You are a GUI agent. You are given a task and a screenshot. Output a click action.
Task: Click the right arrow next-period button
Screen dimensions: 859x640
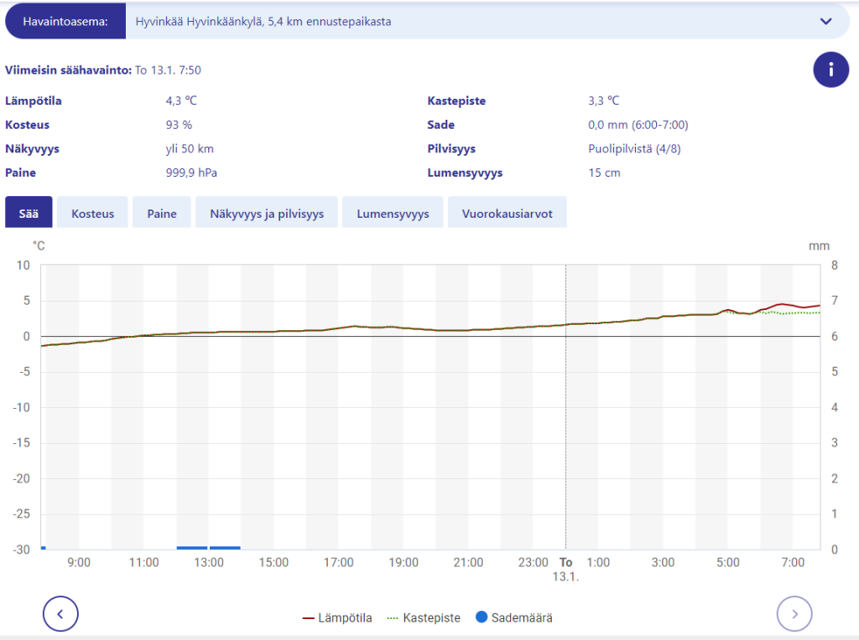(794, 614)
